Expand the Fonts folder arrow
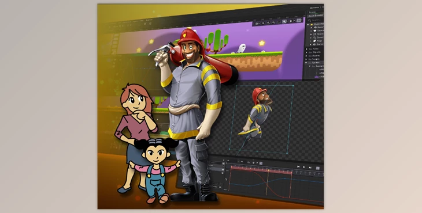This screenshot has width=422, height=213. click(x=306, y=49)
